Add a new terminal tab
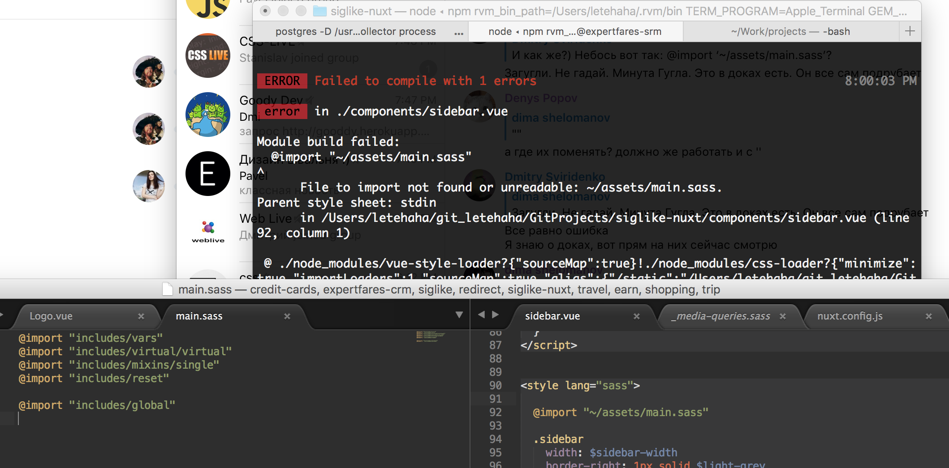The height and width of the screenshot is (468, 949). click(x=910, y=31)
